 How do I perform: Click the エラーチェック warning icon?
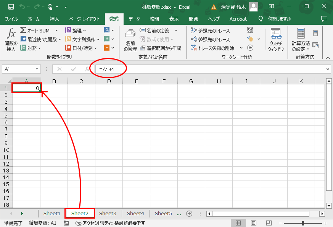pyautogui.click(x=251, y=39)
